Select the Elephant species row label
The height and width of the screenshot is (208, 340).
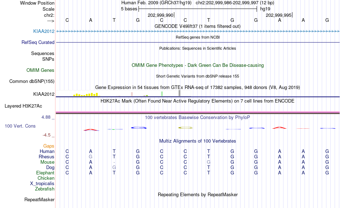45,173
